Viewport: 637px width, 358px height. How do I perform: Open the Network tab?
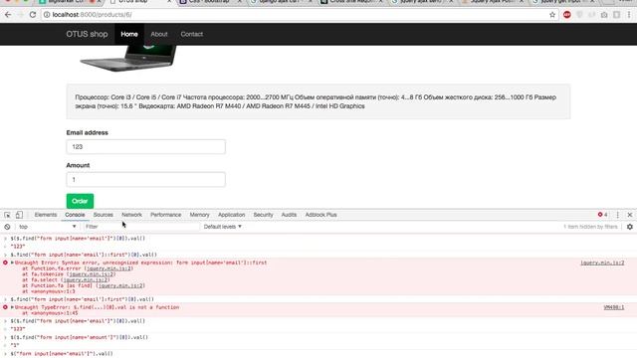[x=131, y=215]
